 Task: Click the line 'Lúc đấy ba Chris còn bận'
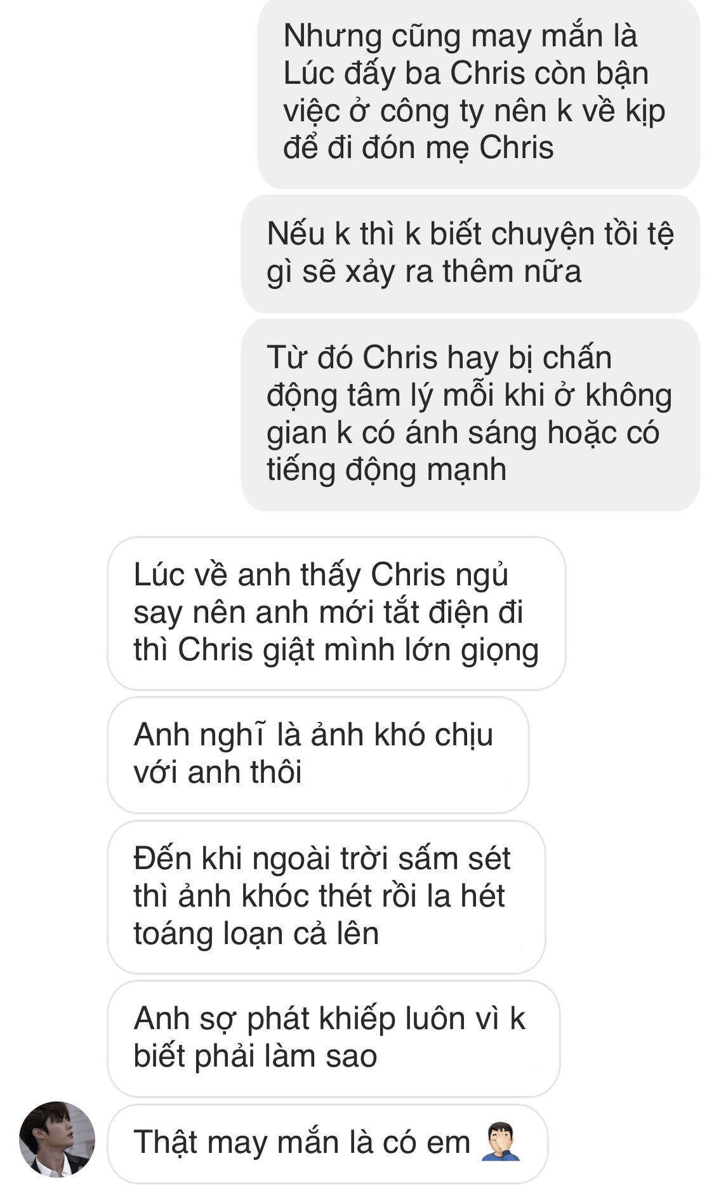coord(466,73)
